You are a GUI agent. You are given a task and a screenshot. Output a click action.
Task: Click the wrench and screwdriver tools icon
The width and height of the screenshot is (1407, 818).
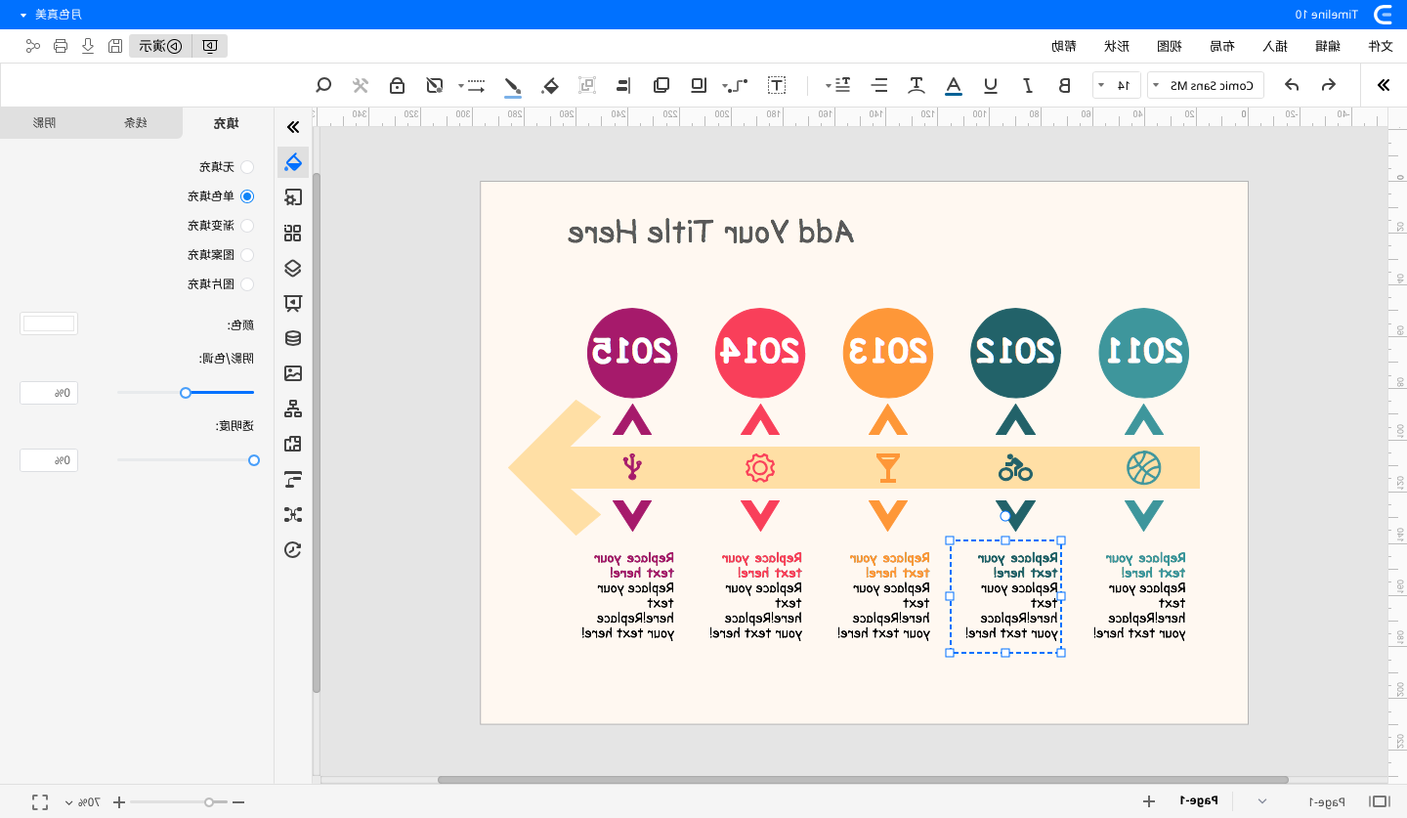361,85
